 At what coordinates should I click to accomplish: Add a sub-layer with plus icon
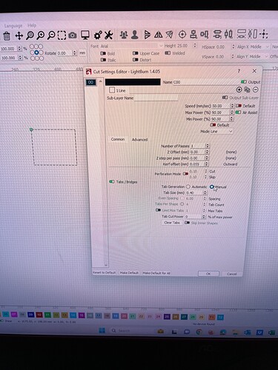[239, 90]
